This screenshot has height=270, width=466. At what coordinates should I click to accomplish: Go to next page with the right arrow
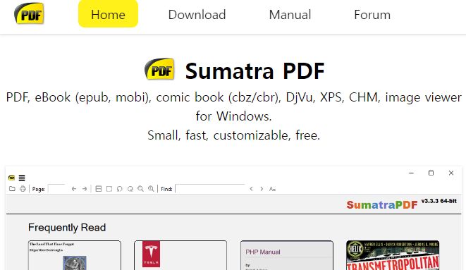click(85, 189)
